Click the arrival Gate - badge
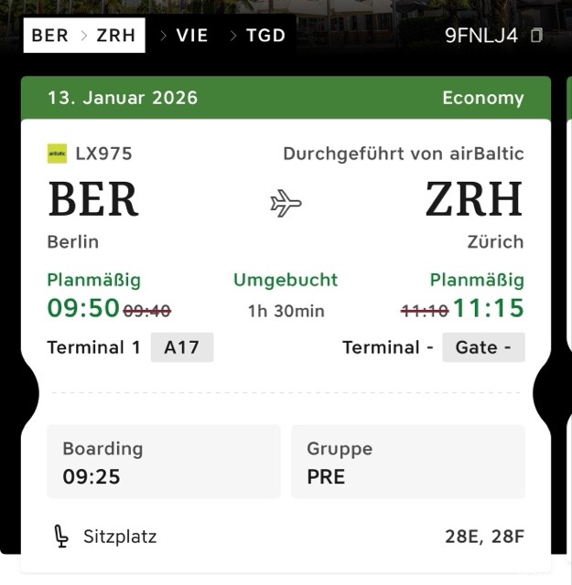 483,347
